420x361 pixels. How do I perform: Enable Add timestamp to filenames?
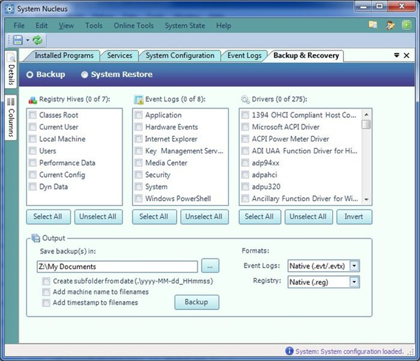(x=46, y=303)
